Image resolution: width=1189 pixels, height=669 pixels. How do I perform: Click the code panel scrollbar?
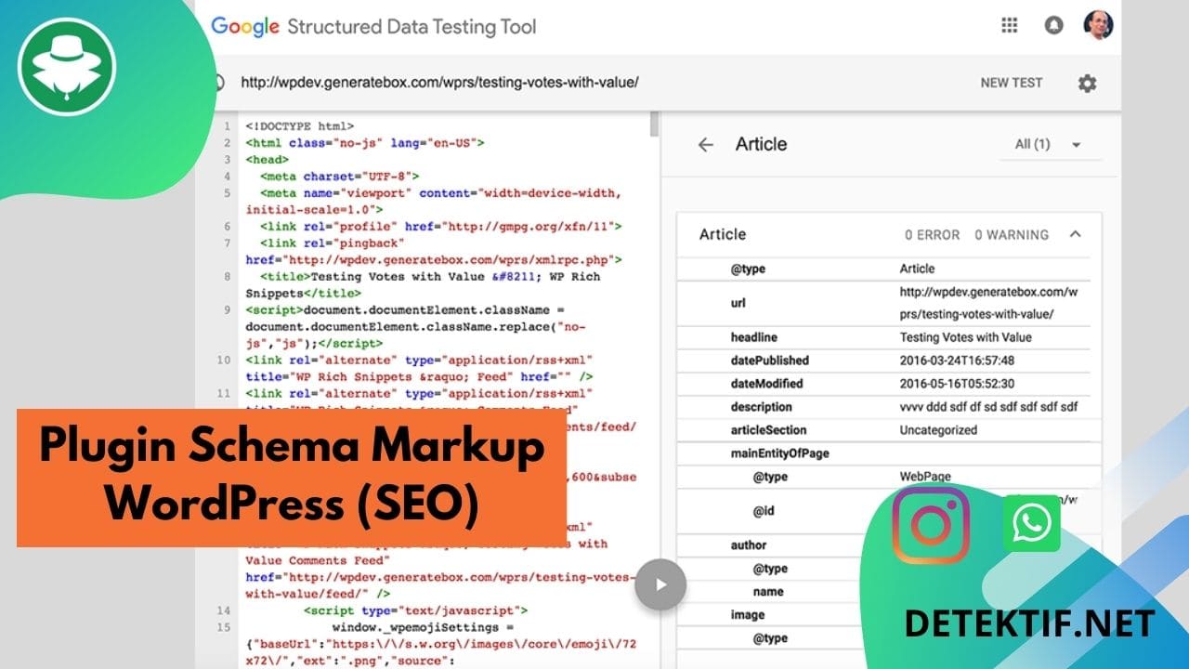(655, 125)
